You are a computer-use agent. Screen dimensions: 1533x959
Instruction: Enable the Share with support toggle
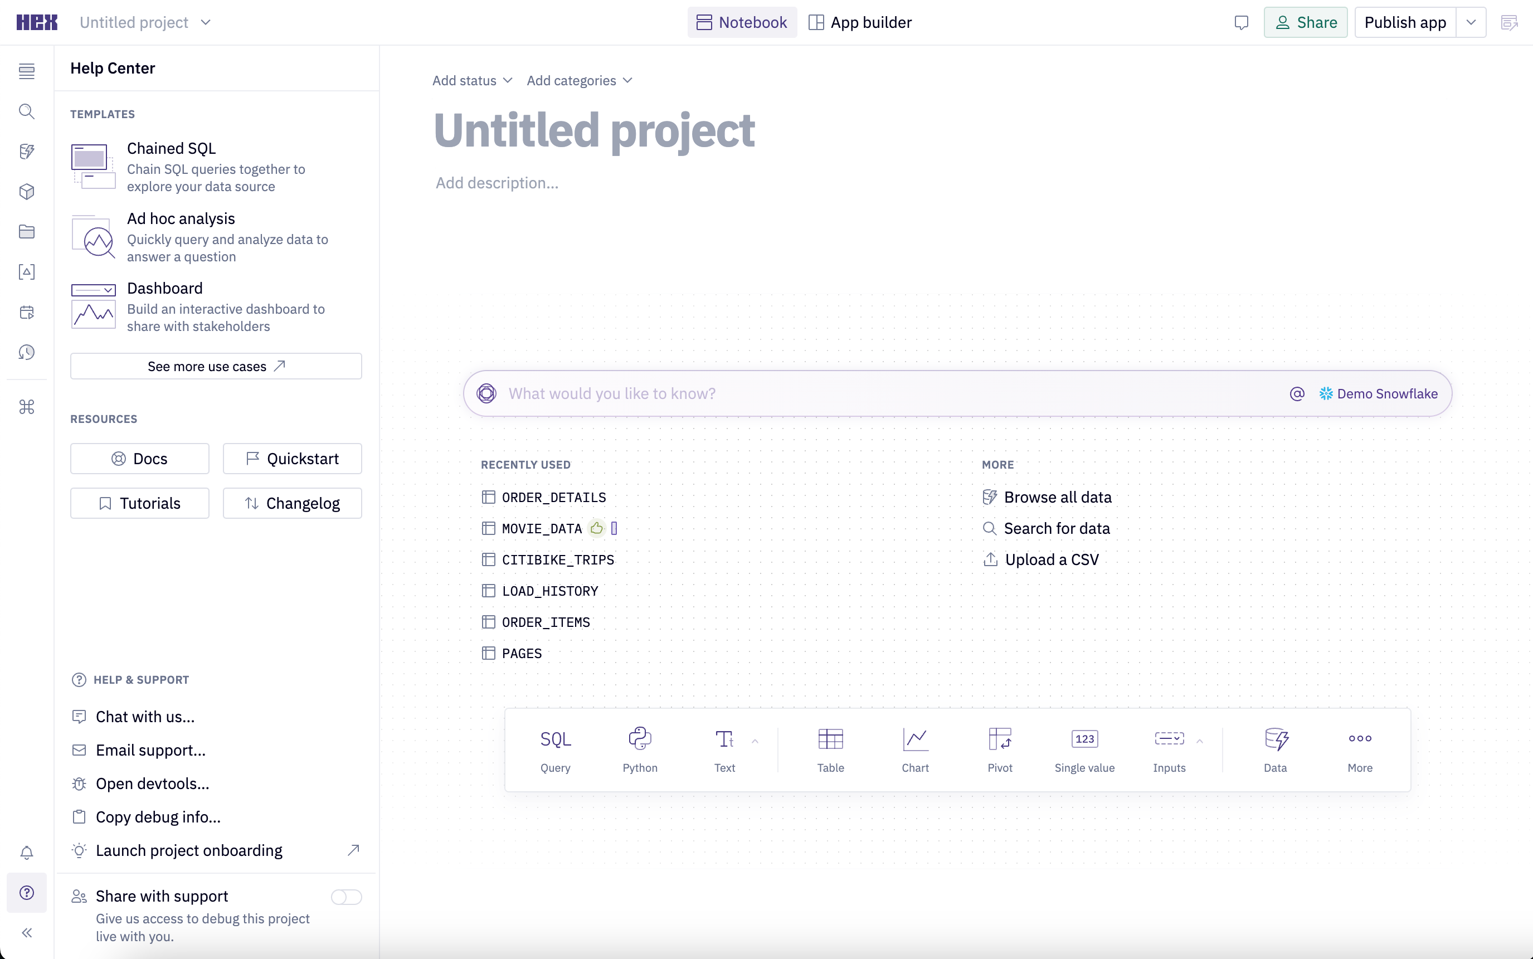pos(345,896)
